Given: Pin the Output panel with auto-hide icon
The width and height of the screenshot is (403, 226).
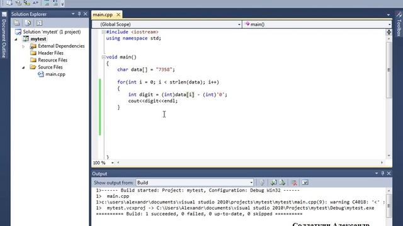Looking at the screenshot, I should click(382, 173).
